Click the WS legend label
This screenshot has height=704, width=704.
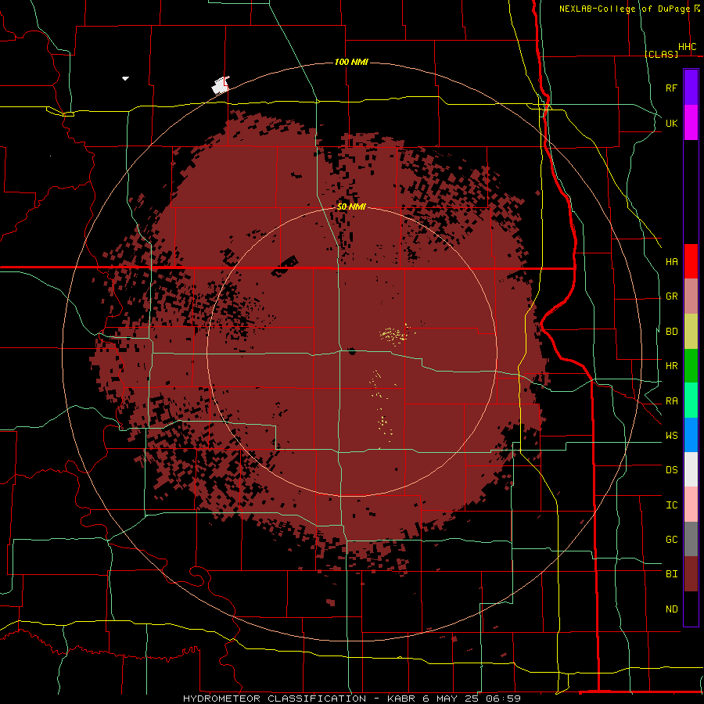coord(671,436)
